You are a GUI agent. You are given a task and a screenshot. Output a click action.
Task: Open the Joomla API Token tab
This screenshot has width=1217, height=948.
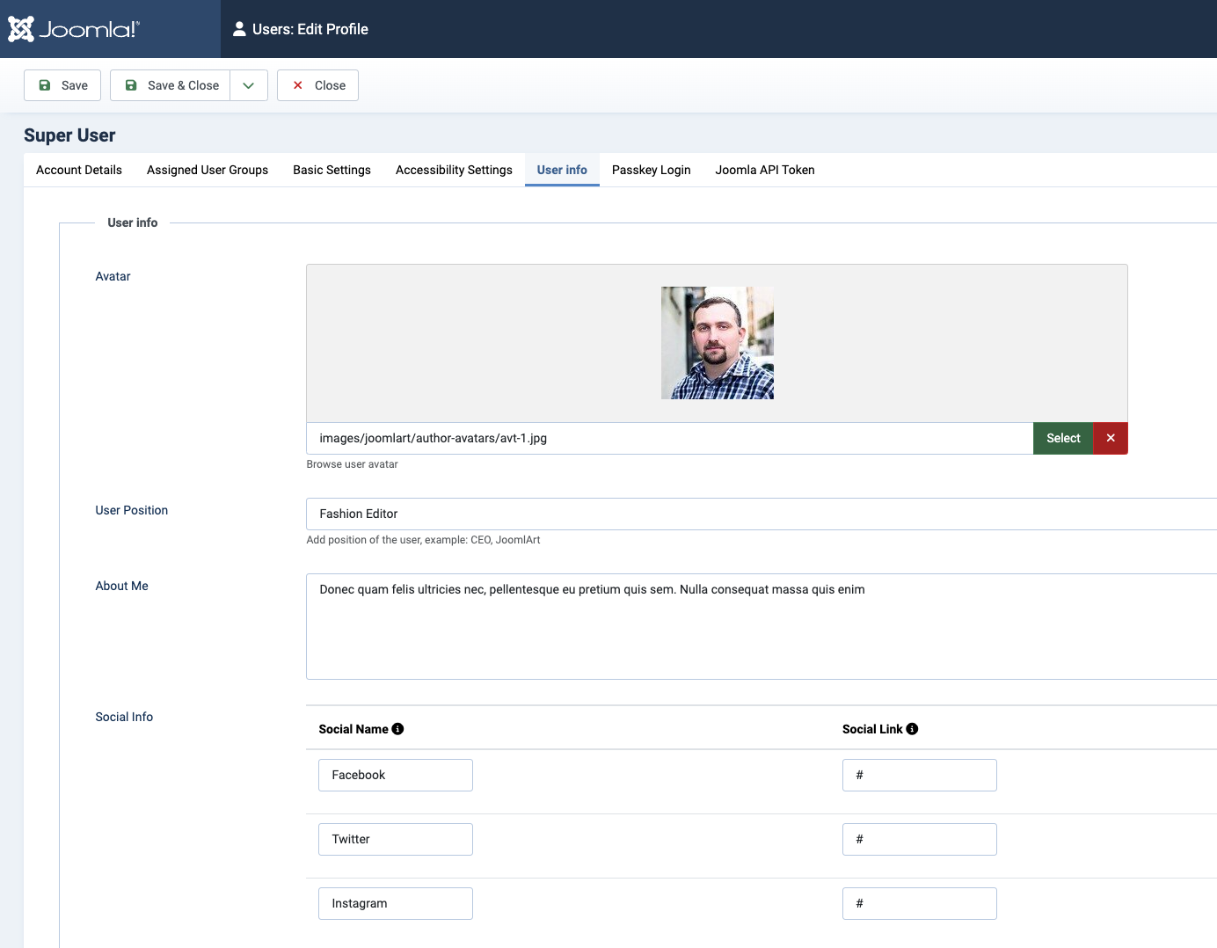click(x=764, y=170)
